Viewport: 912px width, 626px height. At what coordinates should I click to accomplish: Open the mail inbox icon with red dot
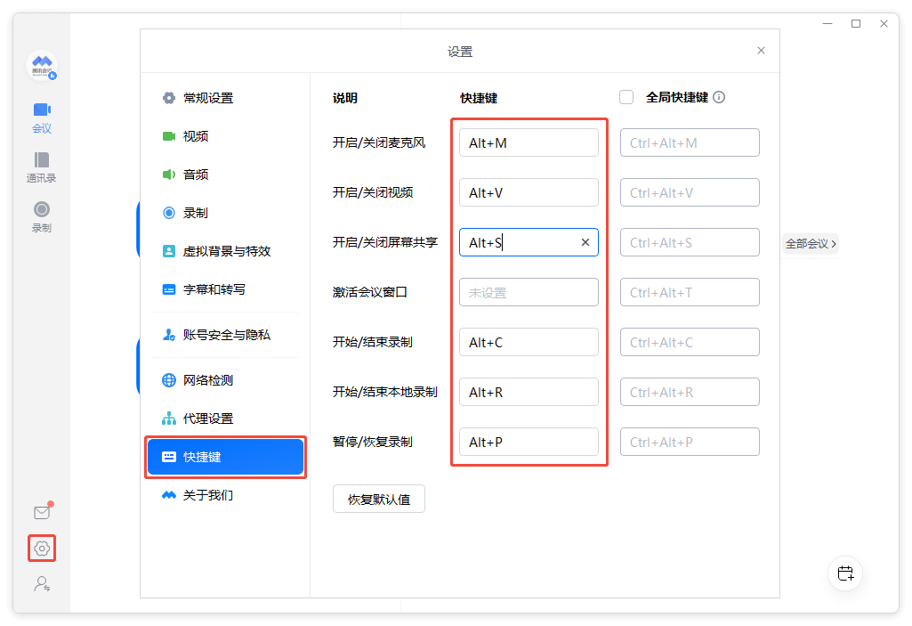pos(42,512)
